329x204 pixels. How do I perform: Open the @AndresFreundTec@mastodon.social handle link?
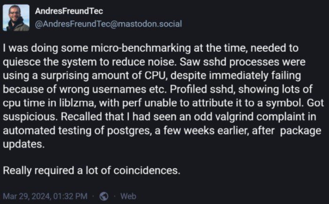point(109,24)
